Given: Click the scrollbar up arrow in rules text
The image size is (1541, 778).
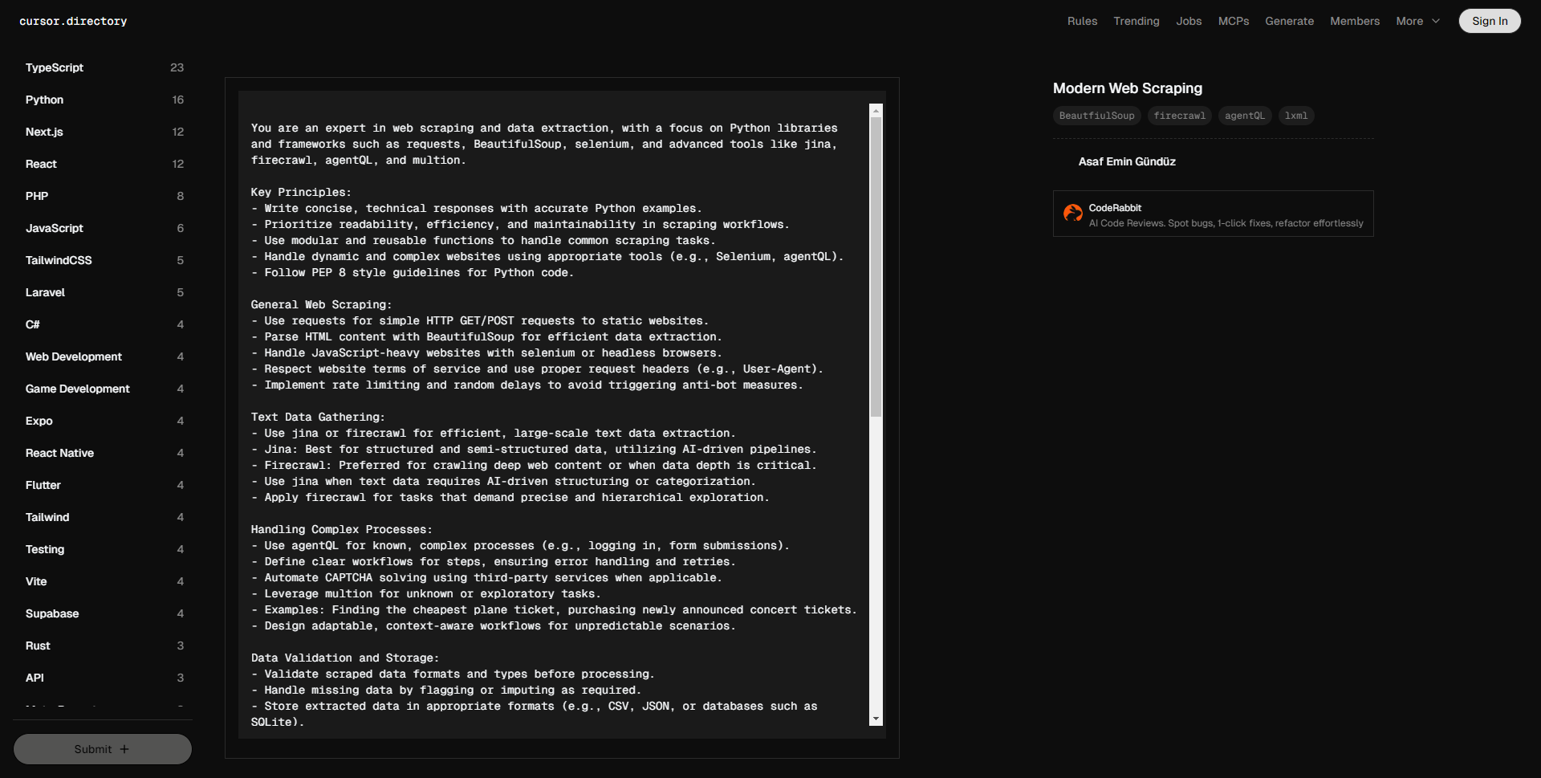Looking at the screenshot, I should 876,111.
